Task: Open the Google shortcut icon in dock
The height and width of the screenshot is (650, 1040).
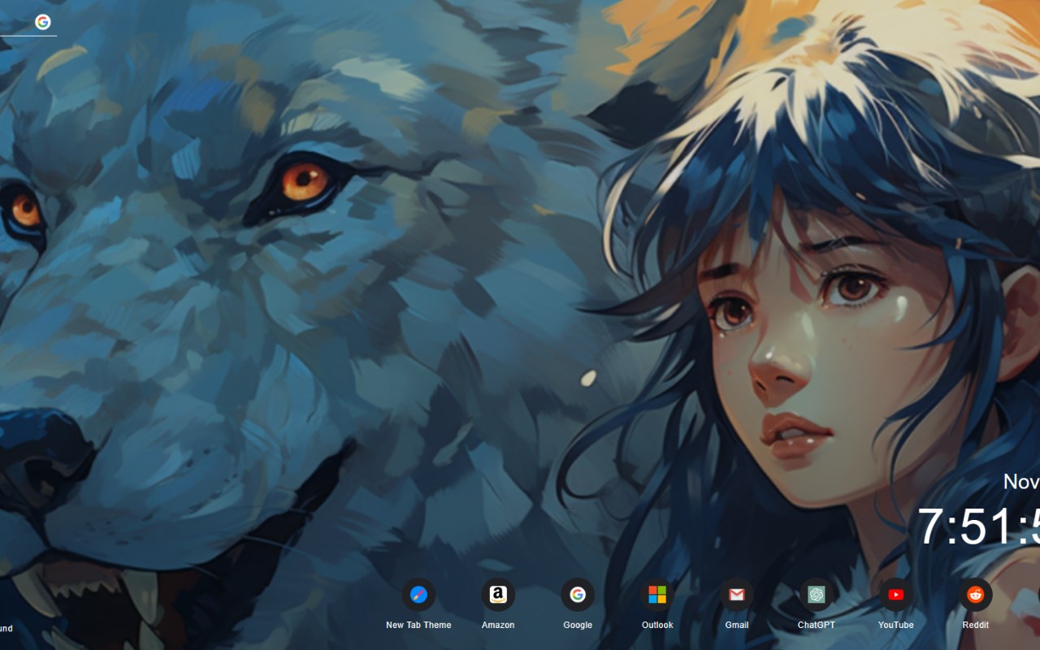Action: pos(578,595)
